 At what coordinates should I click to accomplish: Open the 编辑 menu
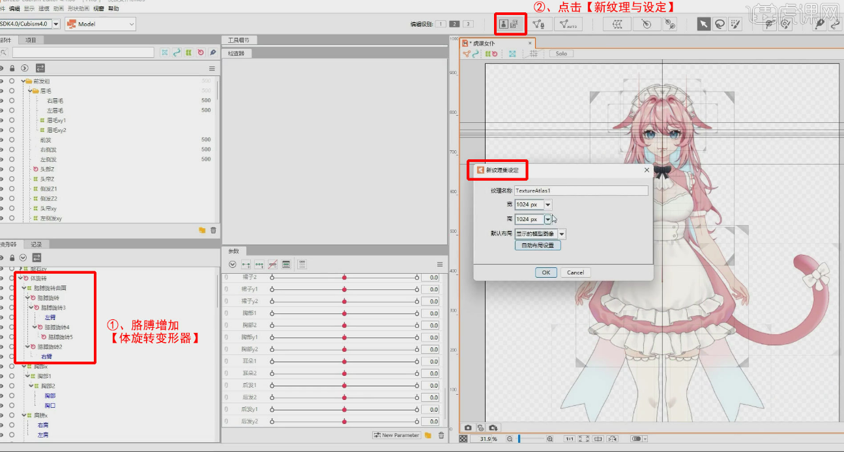[x=14, y=9]
